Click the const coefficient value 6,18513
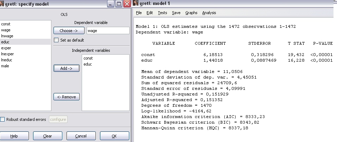This screenshot has width=337, height=142. tap(213, 55)
